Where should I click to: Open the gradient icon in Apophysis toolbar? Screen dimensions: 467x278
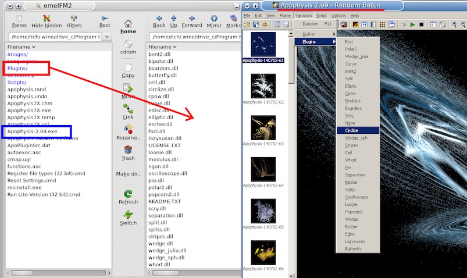(x=373, y=25)
